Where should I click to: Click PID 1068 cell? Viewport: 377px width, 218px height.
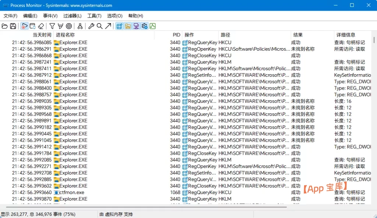pyautogui.click(x=175, y=192)
